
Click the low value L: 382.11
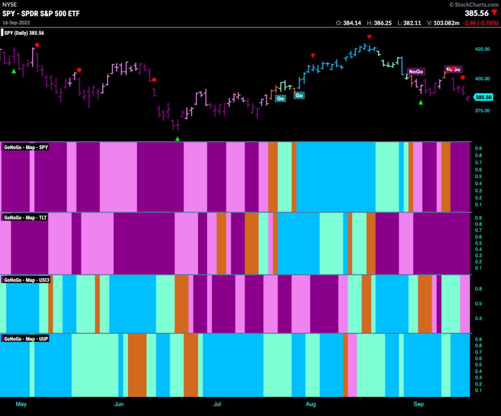[x=410, y=23]
